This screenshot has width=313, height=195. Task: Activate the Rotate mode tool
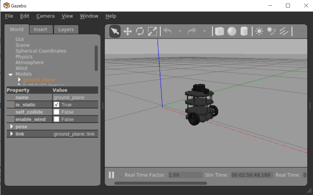[140, 31]
